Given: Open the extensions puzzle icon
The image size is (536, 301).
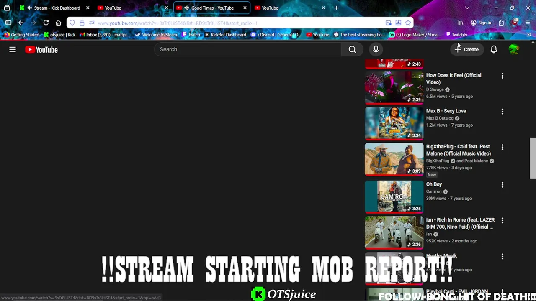Looking at the screenshot, I should pos(501,23).
